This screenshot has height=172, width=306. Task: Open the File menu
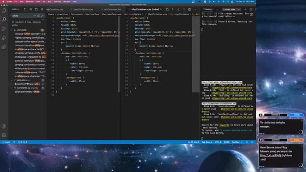click(x=16, y=1)
